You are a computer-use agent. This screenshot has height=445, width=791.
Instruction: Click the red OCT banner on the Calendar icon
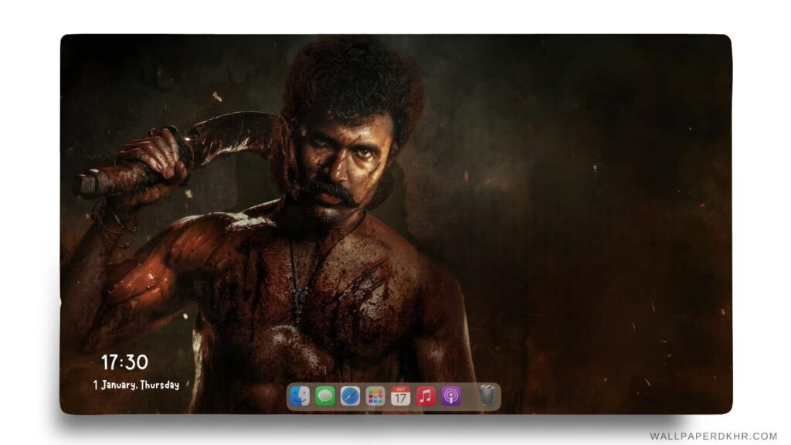point(400,389)
